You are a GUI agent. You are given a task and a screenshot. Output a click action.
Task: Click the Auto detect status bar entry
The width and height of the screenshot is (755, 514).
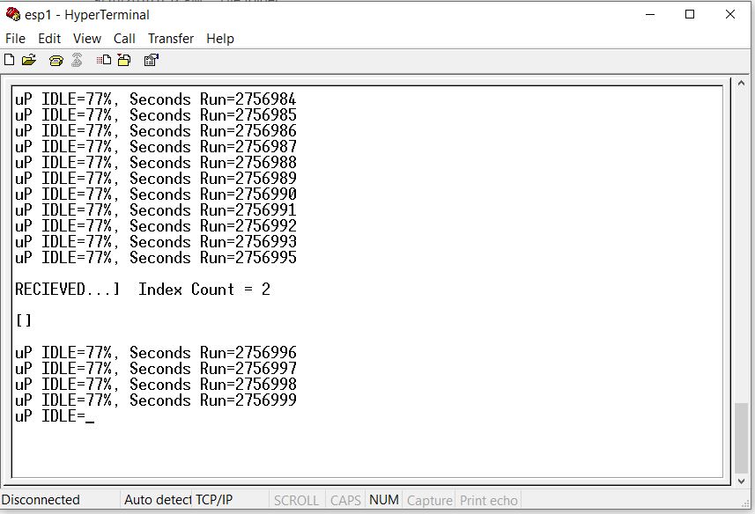157,500
